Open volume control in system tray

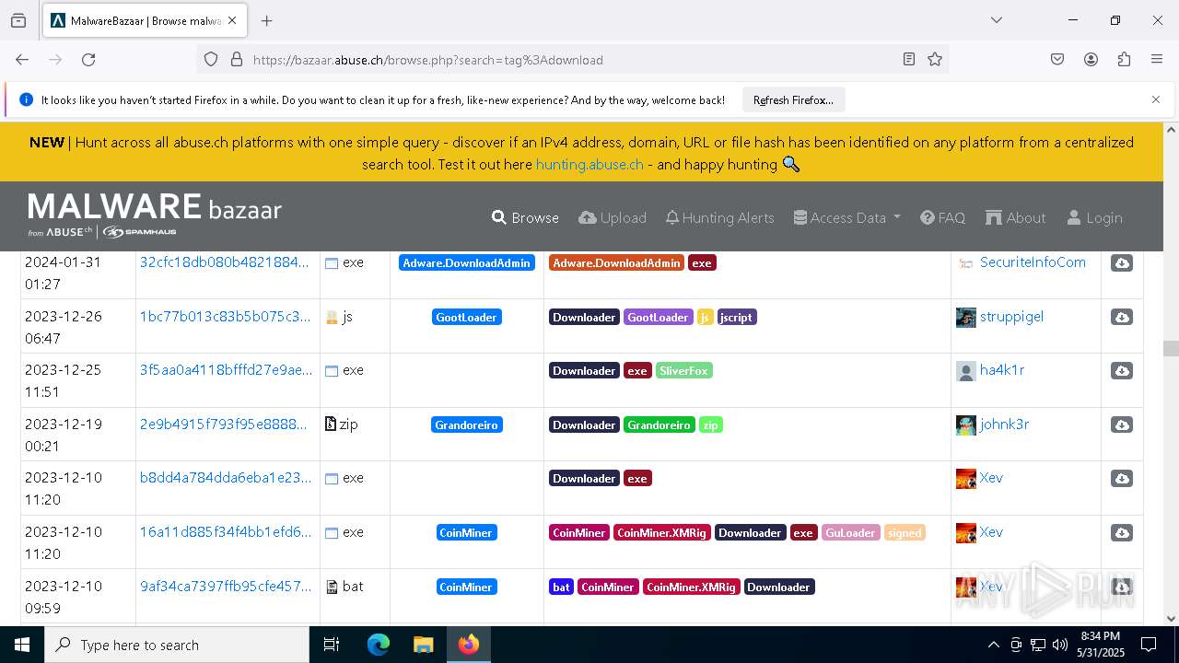1060,645
